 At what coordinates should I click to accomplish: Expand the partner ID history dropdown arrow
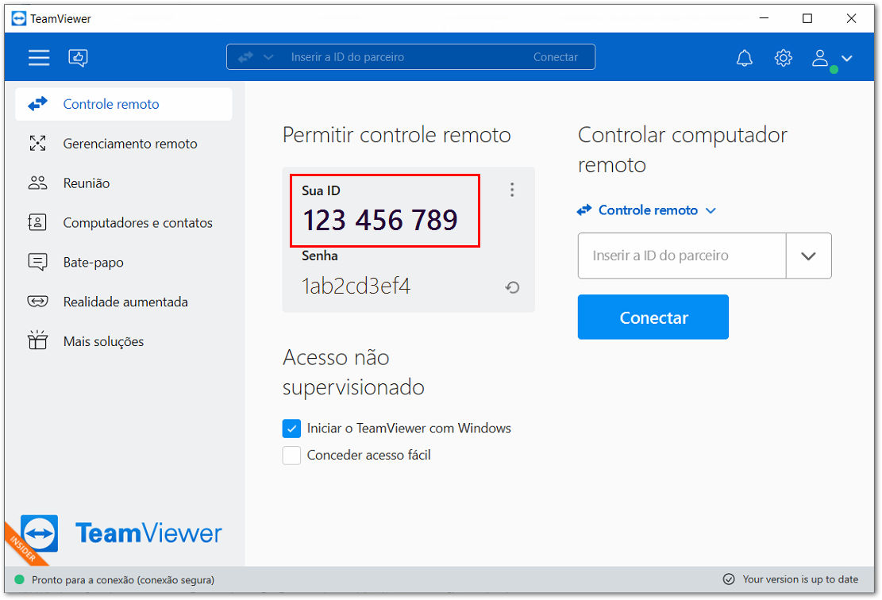pyautogui.click(x=808, y=256)
